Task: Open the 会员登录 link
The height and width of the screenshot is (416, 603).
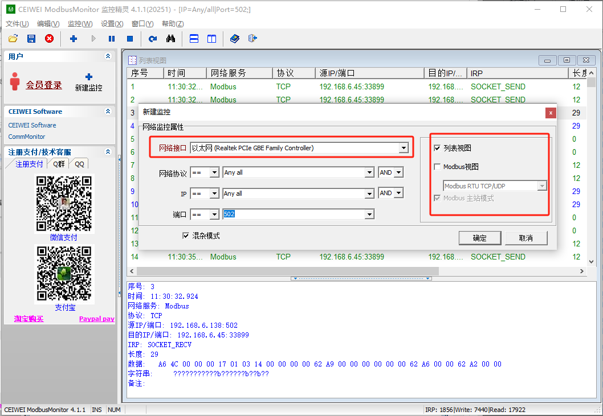Action: pos(44,85)
